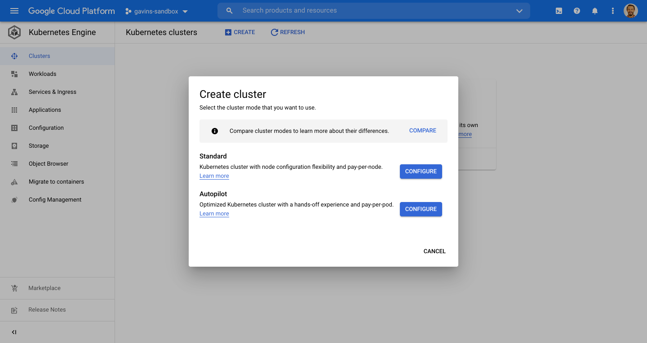Click Configure for the Standard cluster

coord(421,171)
